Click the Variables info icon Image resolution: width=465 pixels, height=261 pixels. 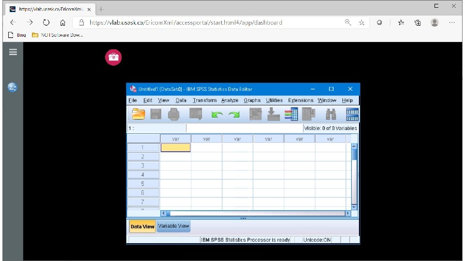tap(291, 114)
